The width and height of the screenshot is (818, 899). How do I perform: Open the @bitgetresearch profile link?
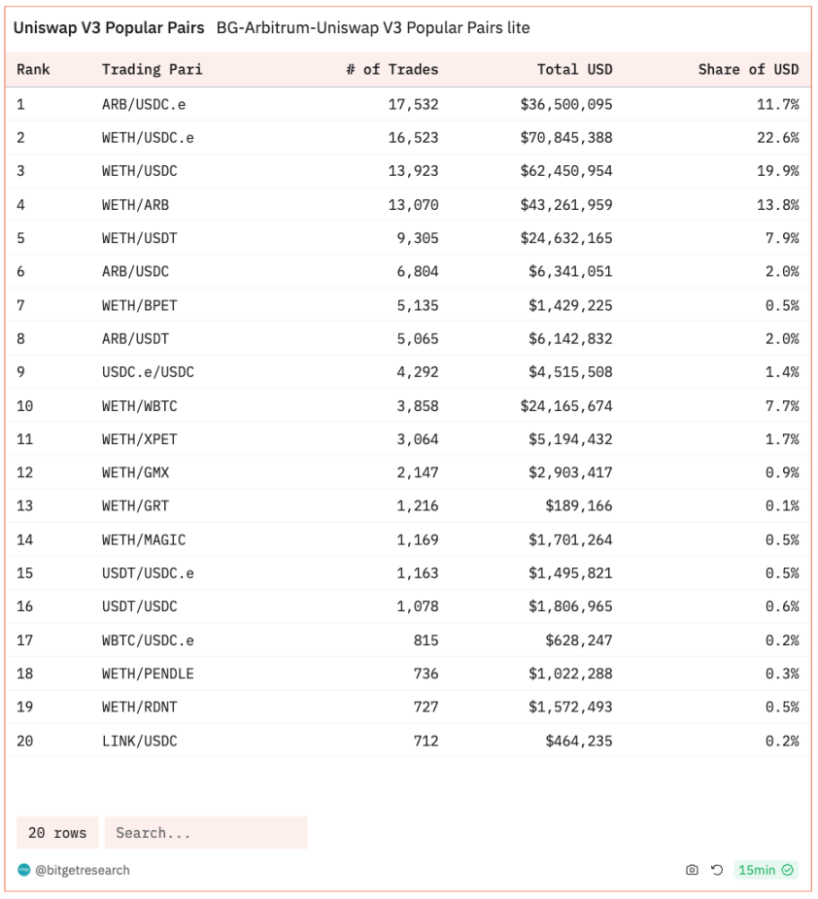(82, 870)
